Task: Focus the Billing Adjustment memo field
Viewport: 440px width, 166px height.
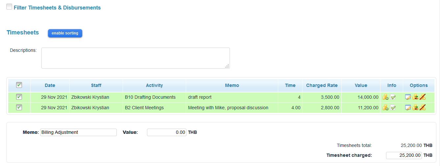Action: [x=78, y=132]
